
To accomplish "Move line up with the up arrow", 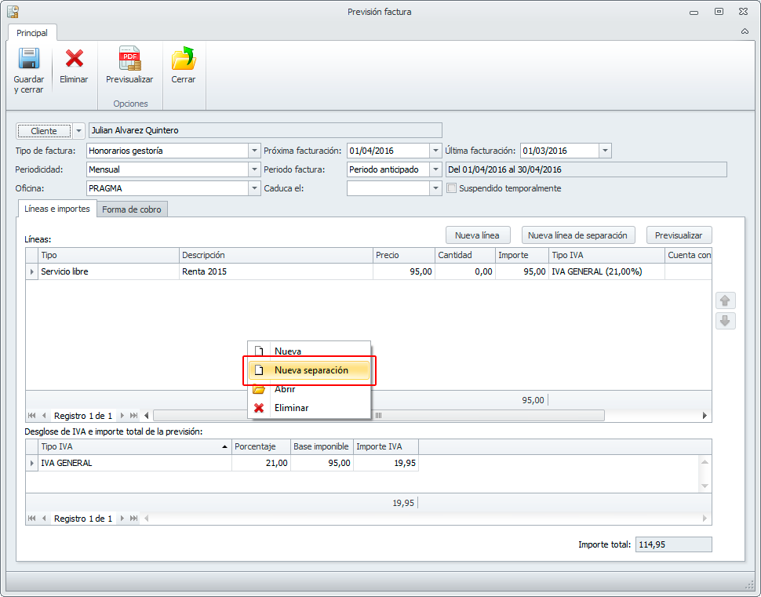I will (x=725, y=300).
